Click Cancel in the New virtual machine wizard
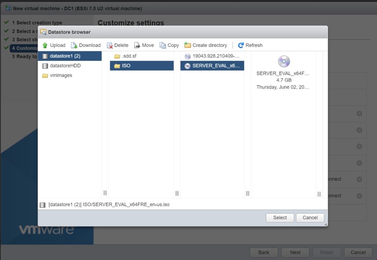 pos(358,253)
